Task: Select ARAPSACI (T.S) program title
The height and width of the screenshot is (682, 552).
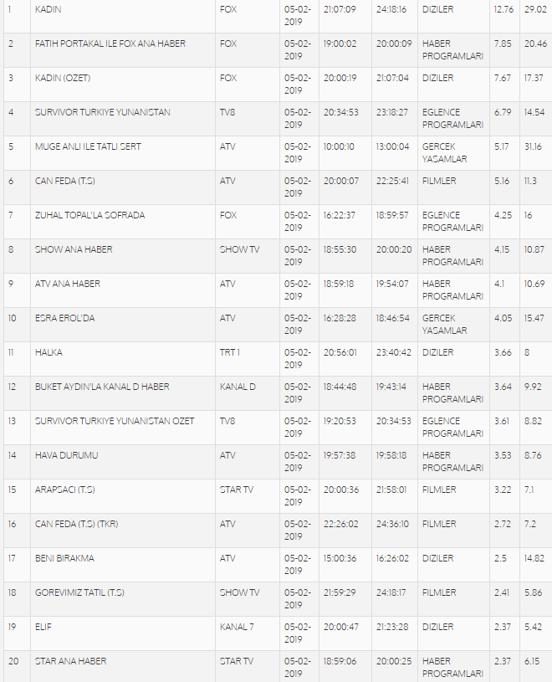Action: 65,490
